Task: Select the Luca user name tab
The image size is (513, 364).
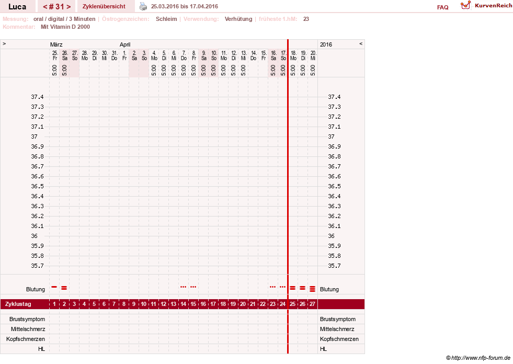Action: [17, 7]
